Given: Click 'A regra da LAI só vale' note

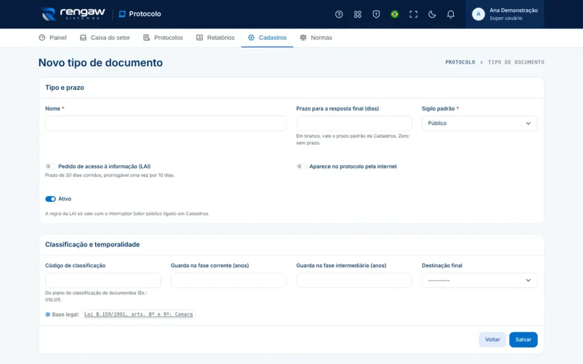Looking at the screenshot, I should click(127, 214).
